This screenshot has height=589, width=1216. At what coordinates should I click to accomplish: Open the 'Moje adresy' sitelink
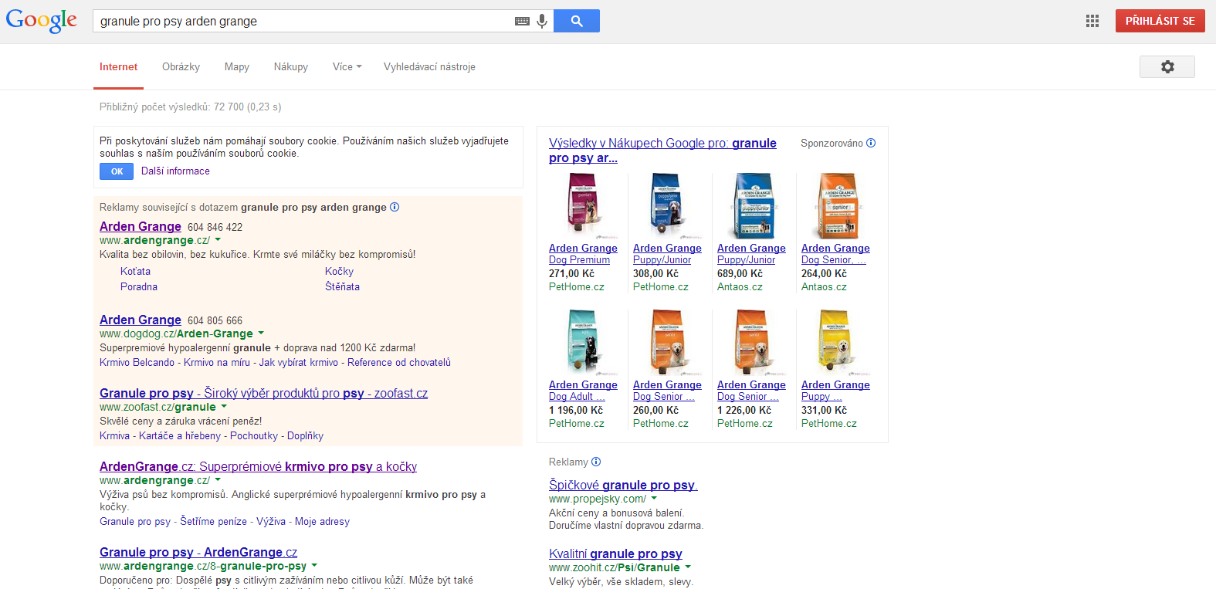pyautogui.click(x=322, y=522)
